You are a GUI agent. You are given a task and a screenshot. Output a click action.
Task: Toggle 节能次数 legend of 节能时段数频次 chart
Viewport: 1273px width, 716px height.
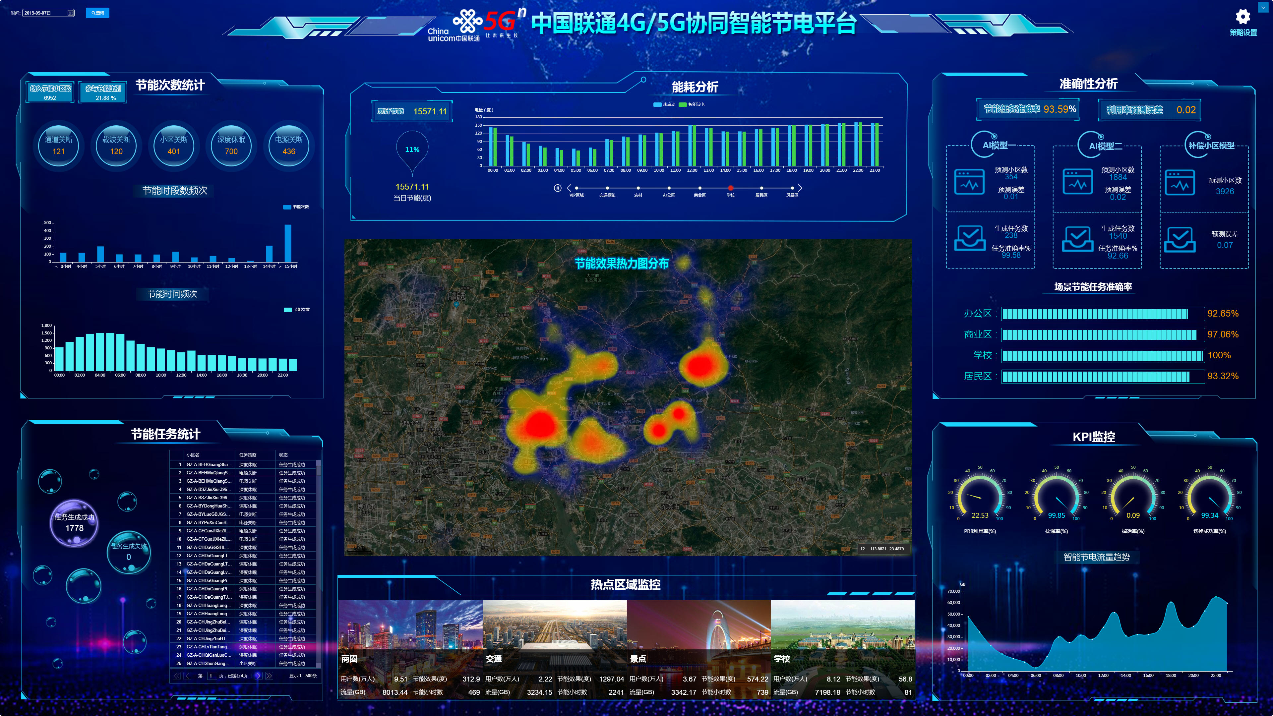point(296,207)
